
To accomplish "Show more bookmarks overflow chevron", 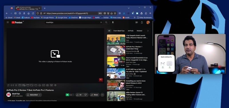I will [x=135, y=18].
